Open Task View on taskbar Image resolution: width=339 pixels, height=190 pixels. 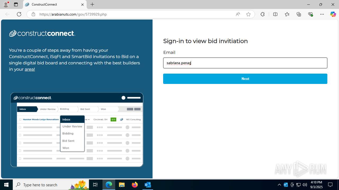click(x=95, y=185)
